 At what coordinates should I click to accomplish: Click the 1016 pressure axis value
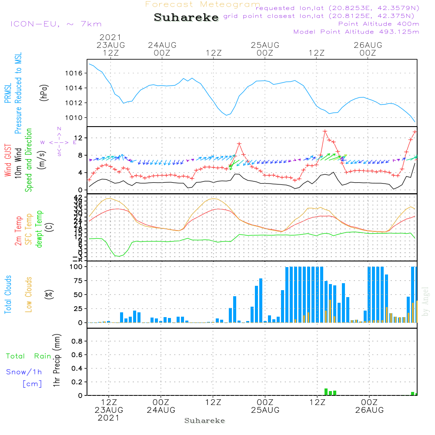[74, 73]
